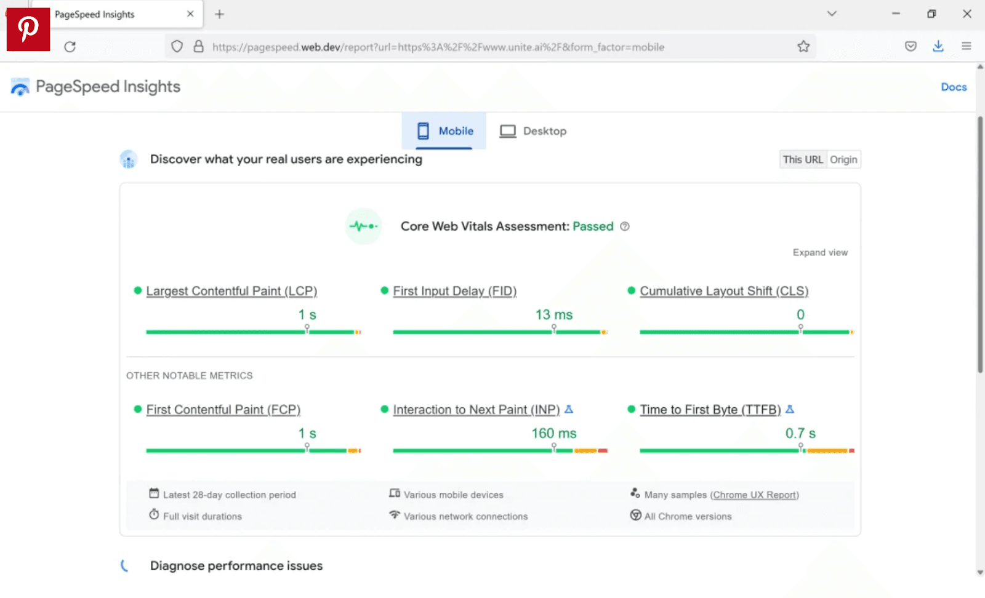
Task: Click the '0.7 s' TTFB value
Action: (x=800, y=433)
